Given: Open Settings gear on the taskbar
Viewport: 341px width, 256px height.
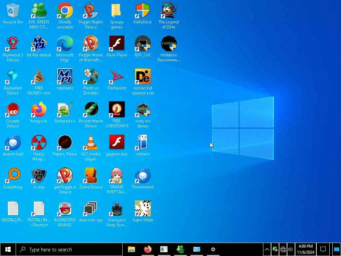Looking at the screenshot, I should [213, 249].
